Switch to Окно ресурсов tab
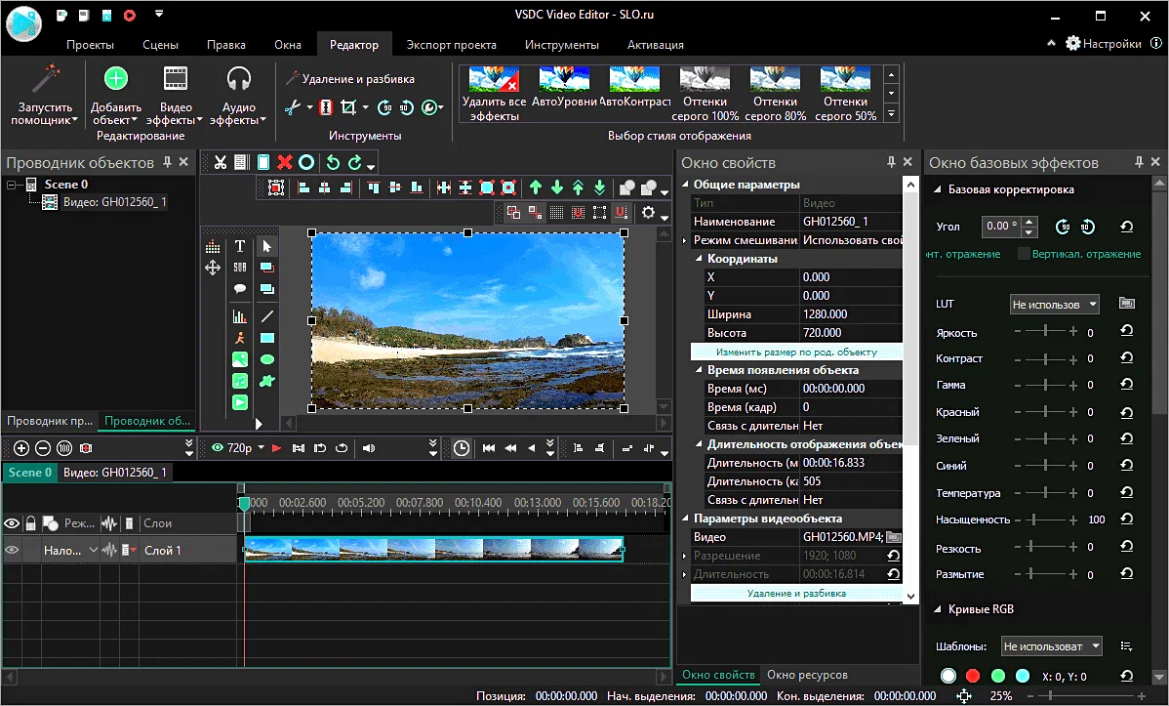The height and width of the screenshot is (706, 1169). (807, 675)
